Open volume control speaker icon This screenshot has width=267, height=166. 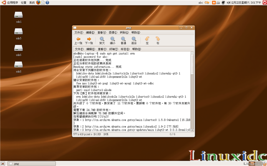229,2
